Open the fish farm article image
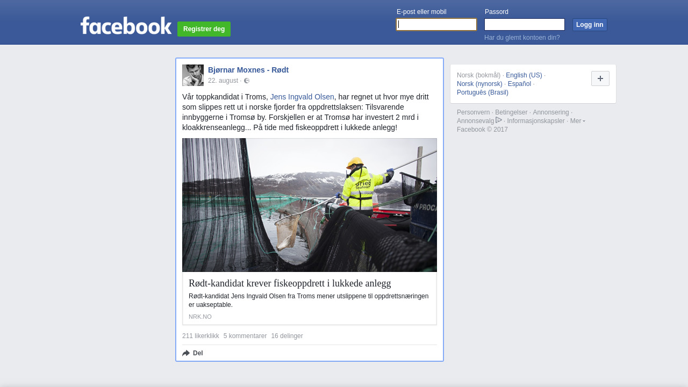 coord(310,205)
